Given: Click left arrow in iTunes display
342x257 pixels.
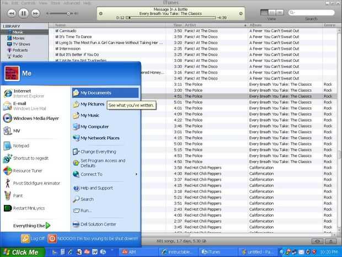Looking at the screenshot, I should coord(101,14).
